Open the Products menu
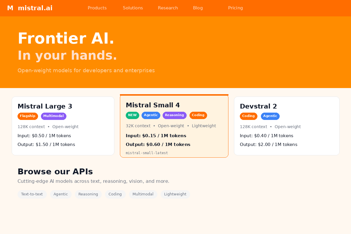Image resolution: width=351 pixels, height=234 pixels. pyautogui.click(x=97, y=8)
